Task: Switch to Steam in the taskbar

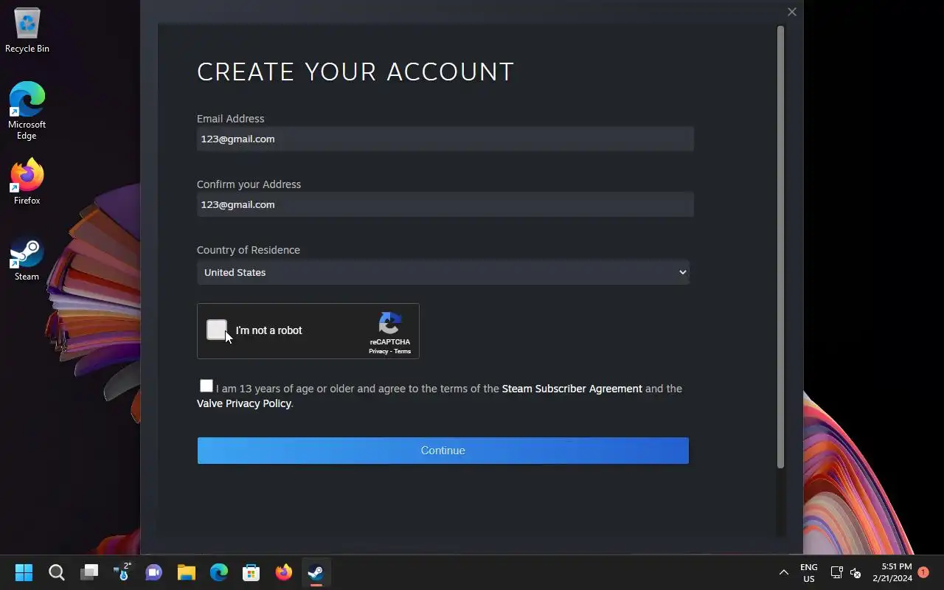Action: (x=316, y=572)
